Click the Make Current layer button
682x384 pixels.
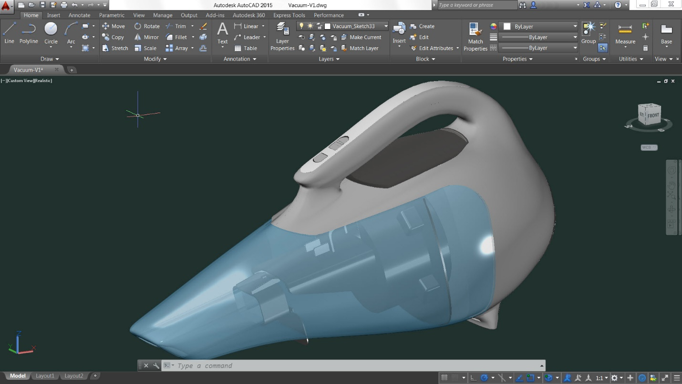click(x=362, y=37)
